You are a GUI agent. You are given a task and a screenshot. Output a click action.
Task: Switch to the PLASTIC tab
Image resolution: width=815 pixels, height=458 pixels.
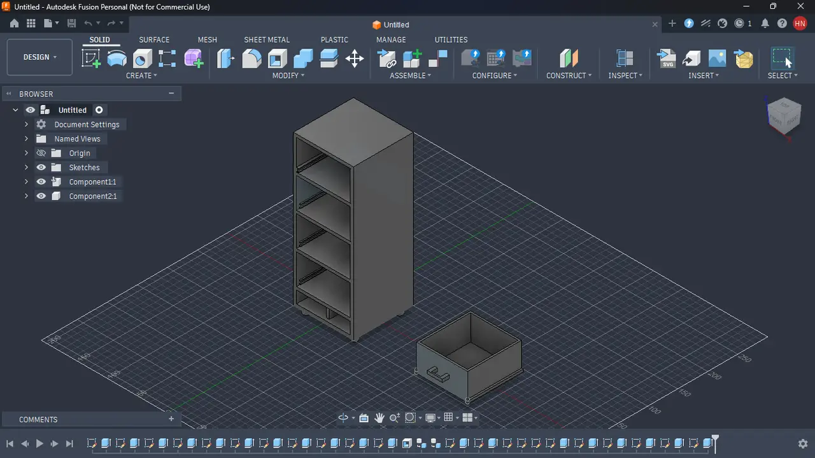(334, 39)
